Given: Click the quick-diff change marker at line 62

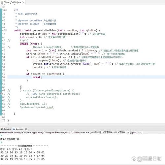Looking at the screenshot, I should tap(1, 94).
